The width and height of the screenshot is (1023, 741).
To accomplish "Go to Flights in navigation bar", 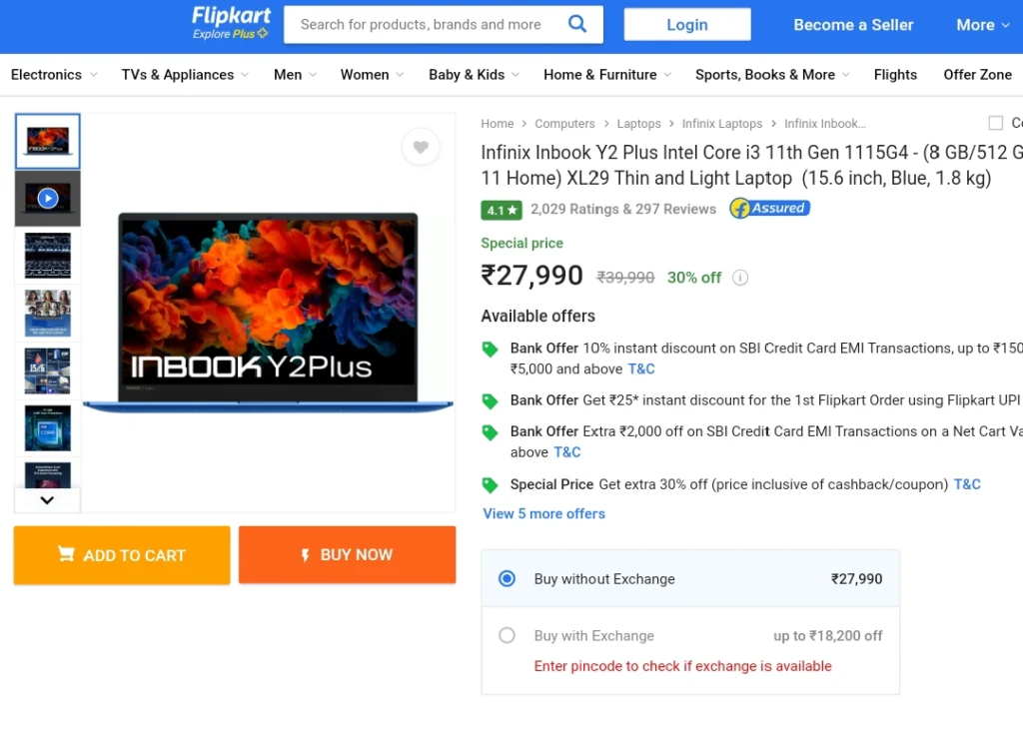I will tap(895, 75).
